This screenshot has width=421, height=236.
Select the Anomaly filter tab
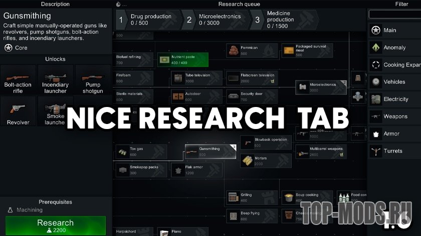point(395,47)
